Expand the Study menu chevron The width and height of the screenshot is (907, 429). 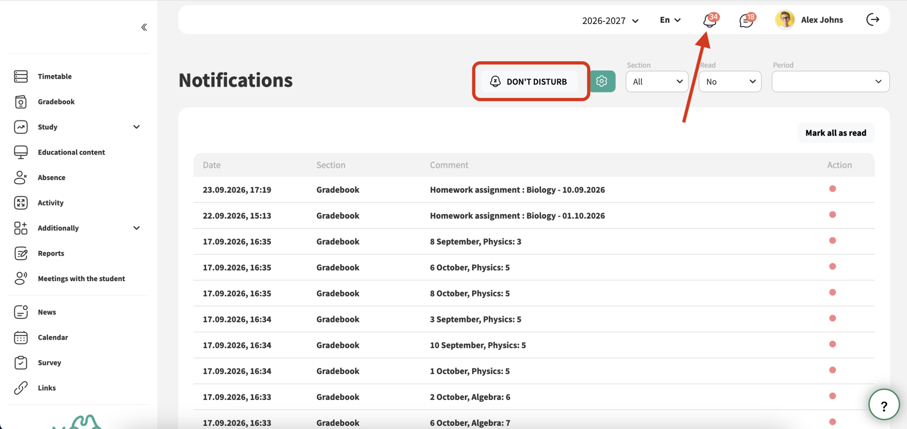pyautogui.click(x=137, y=127)
